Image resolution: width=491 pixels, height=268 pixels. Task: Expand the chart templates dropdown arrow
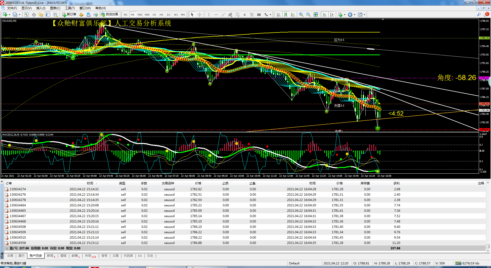(364, 15)
